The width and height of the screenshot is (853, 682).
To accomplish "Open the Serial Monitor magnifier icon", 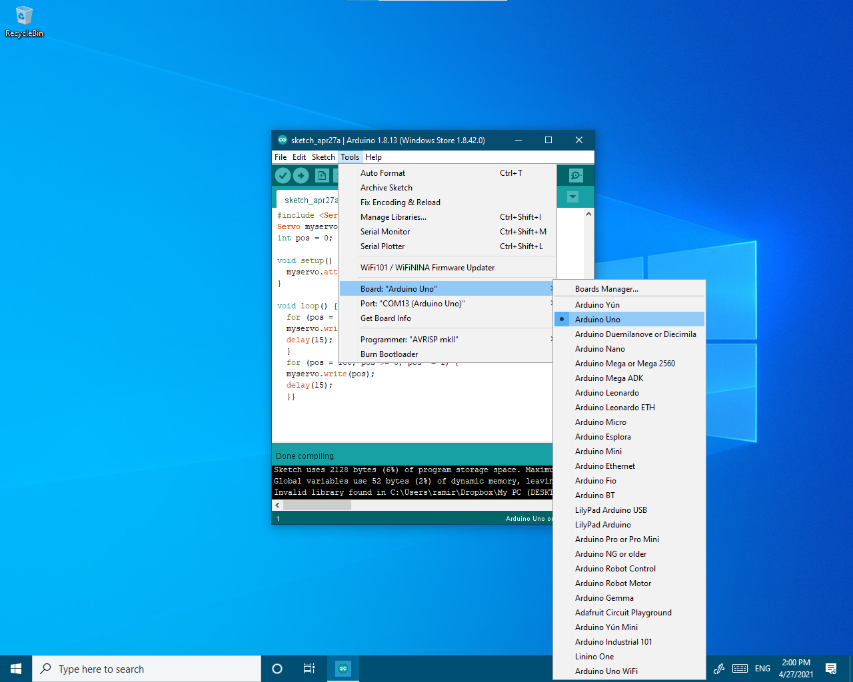I will 574,175.
